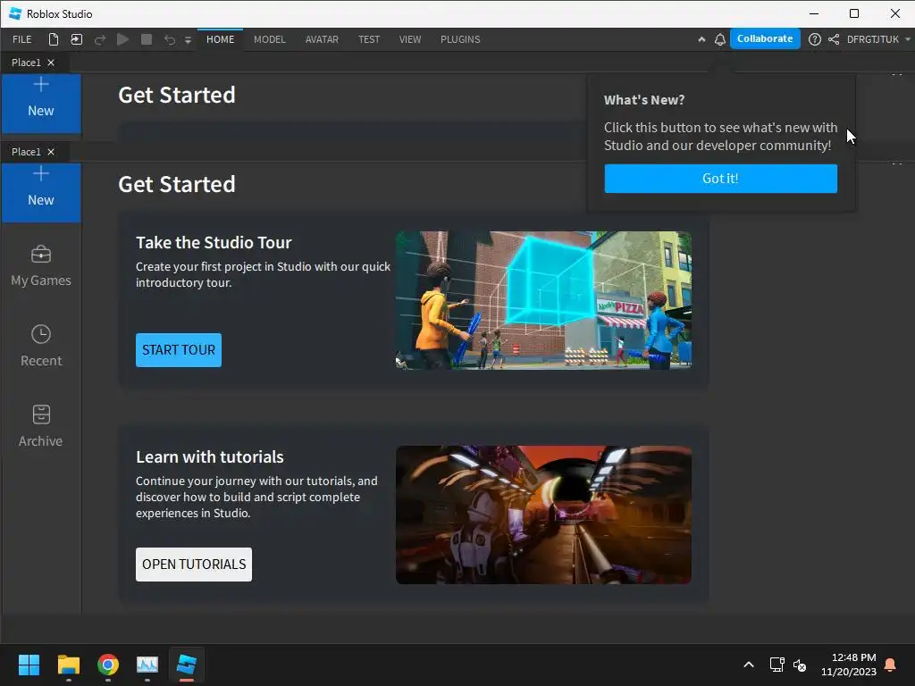915x686 pixels.
Task: Click the Got it! button
Action: pos(721,179)
